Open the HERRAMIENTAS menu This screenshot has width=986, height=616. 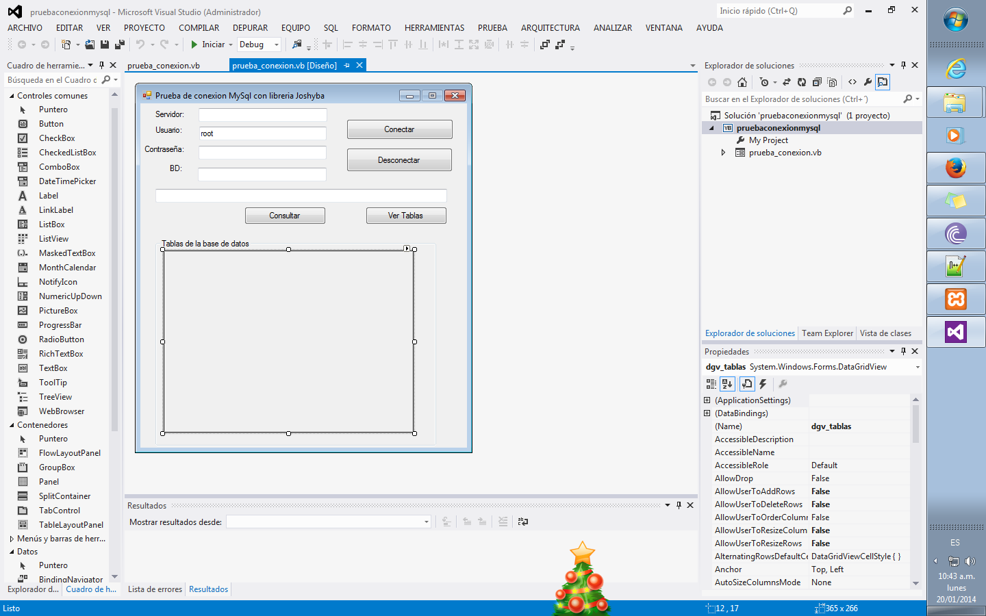434,28
